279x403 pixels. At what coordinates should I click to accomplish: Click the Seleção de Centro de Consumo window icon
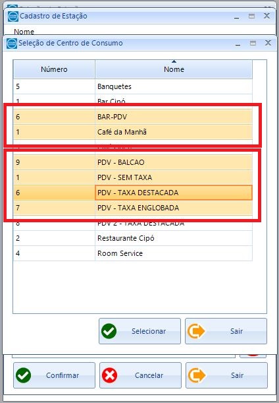[12, 43]
